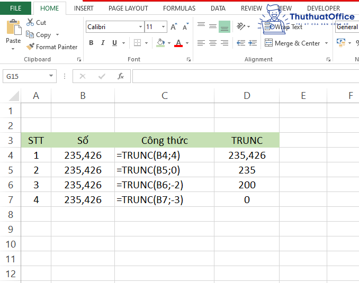Click Merge & Center button

(292, 43)
